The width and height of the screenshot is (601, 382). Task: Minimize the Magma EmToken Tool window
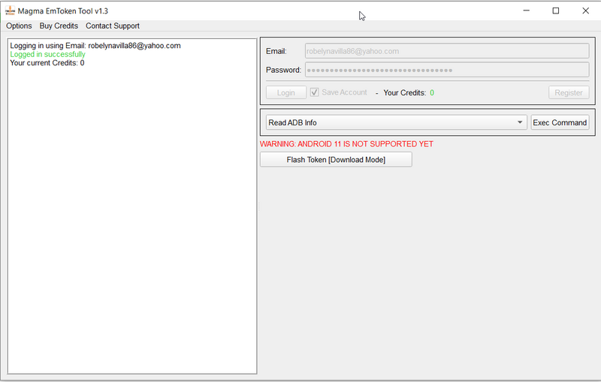(x=527, y=11)
